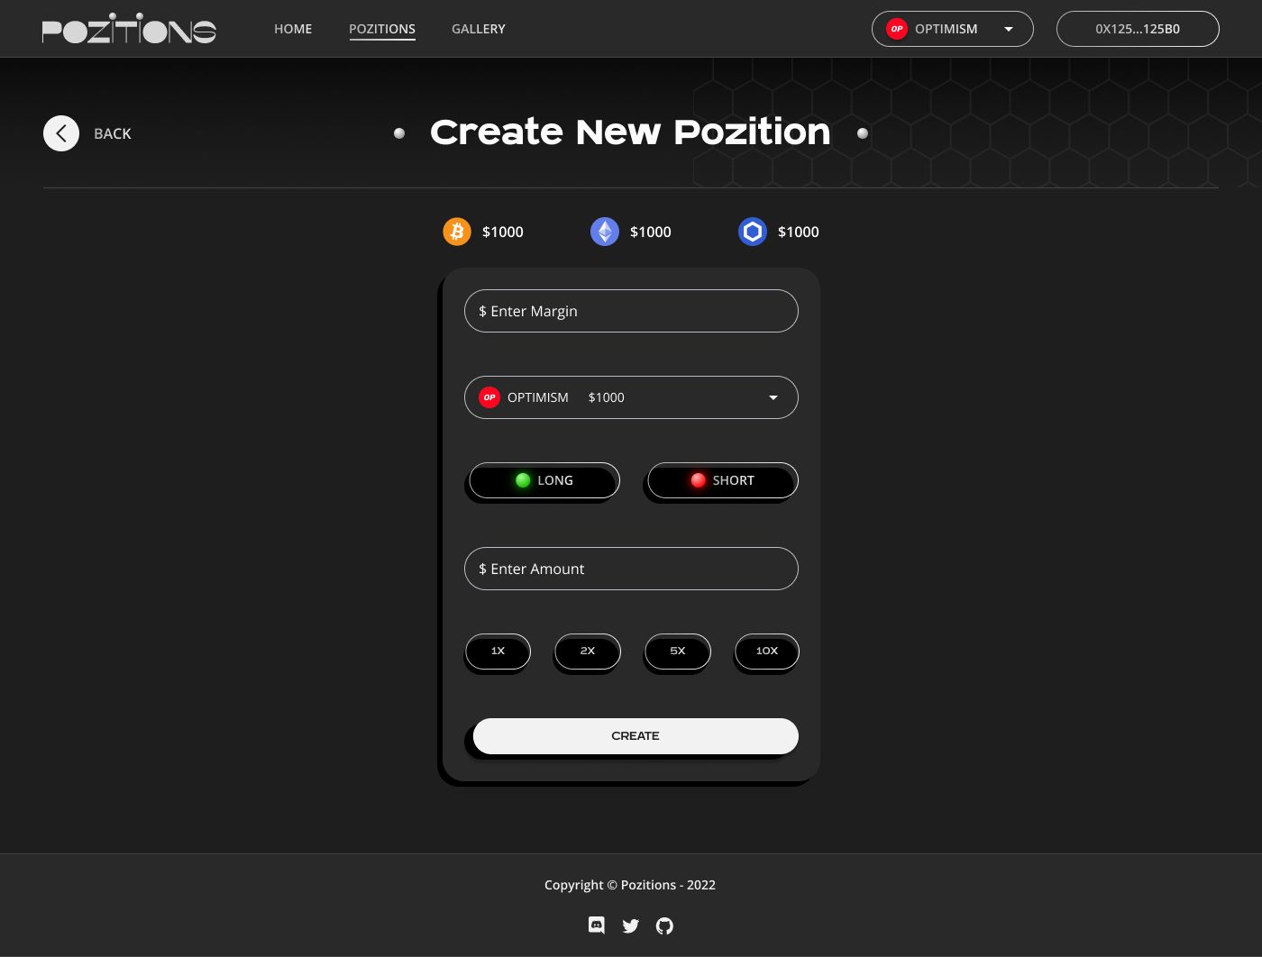
Task: Open the POZITIONS nav item
Action: pos(382,29)
